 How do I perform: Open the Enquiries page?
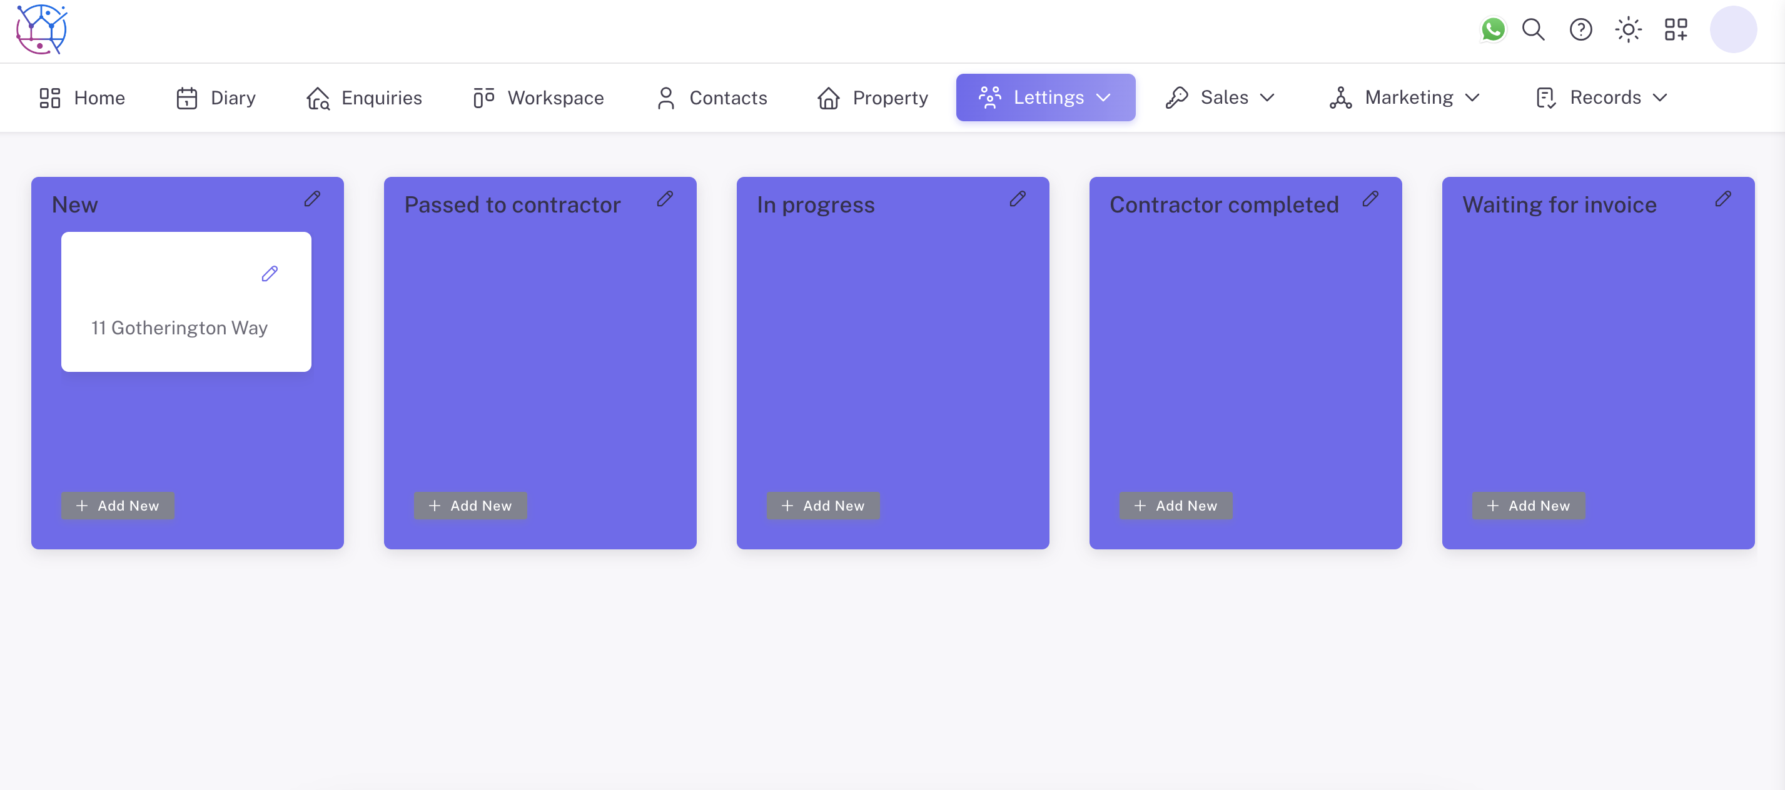[x=364, y=97]
